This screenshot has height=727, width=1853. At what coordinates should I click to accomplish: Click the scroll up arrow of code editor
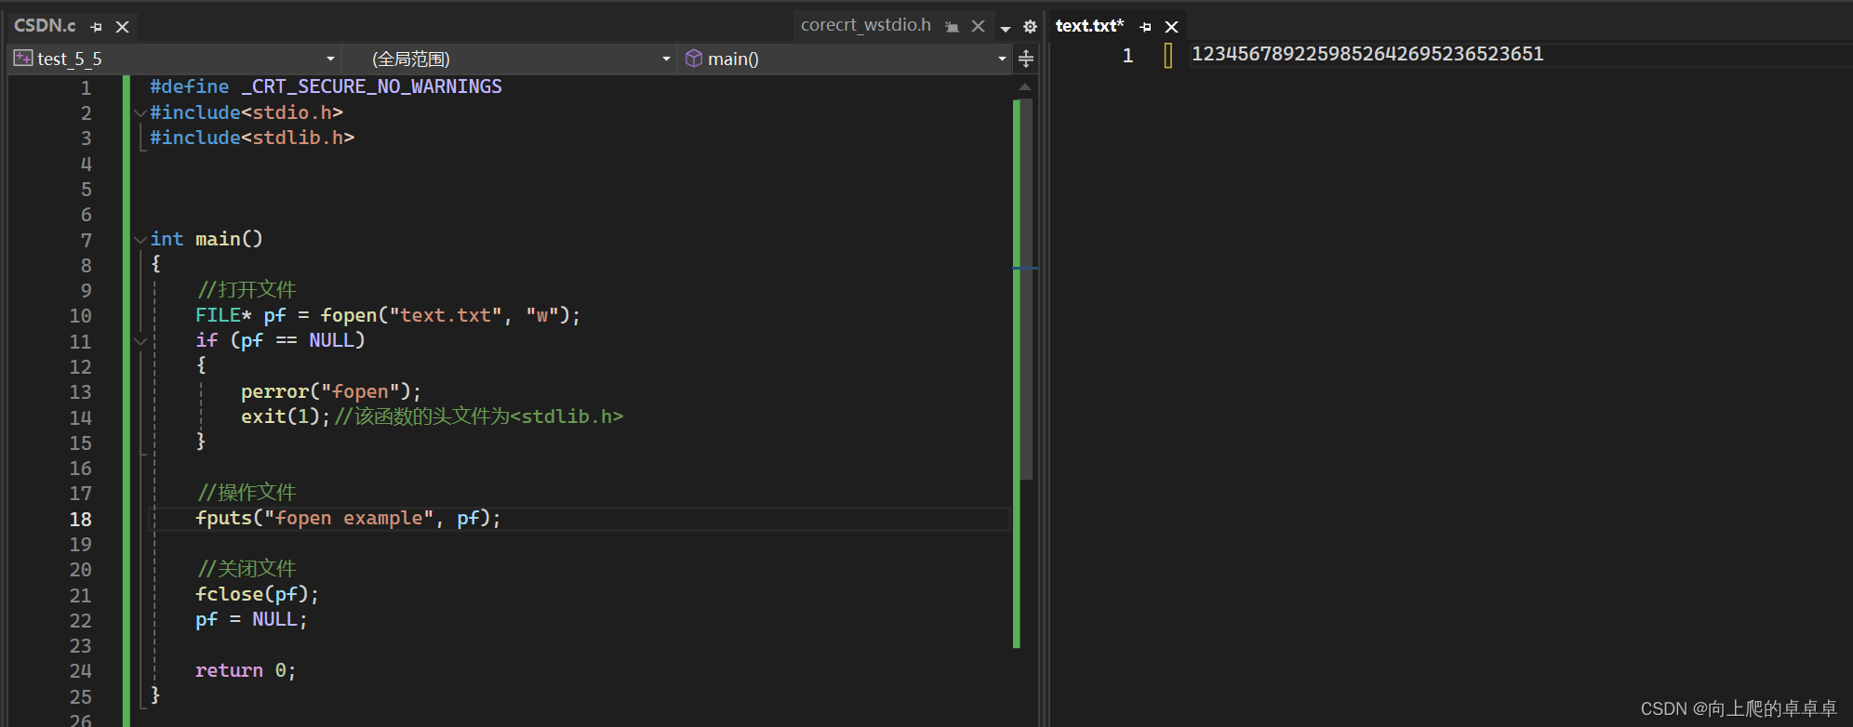tap(1025, 87)
